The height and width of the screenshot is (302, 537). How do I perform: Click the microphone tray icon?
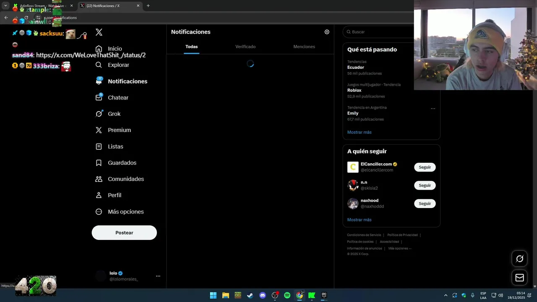(x=473, y=295)
